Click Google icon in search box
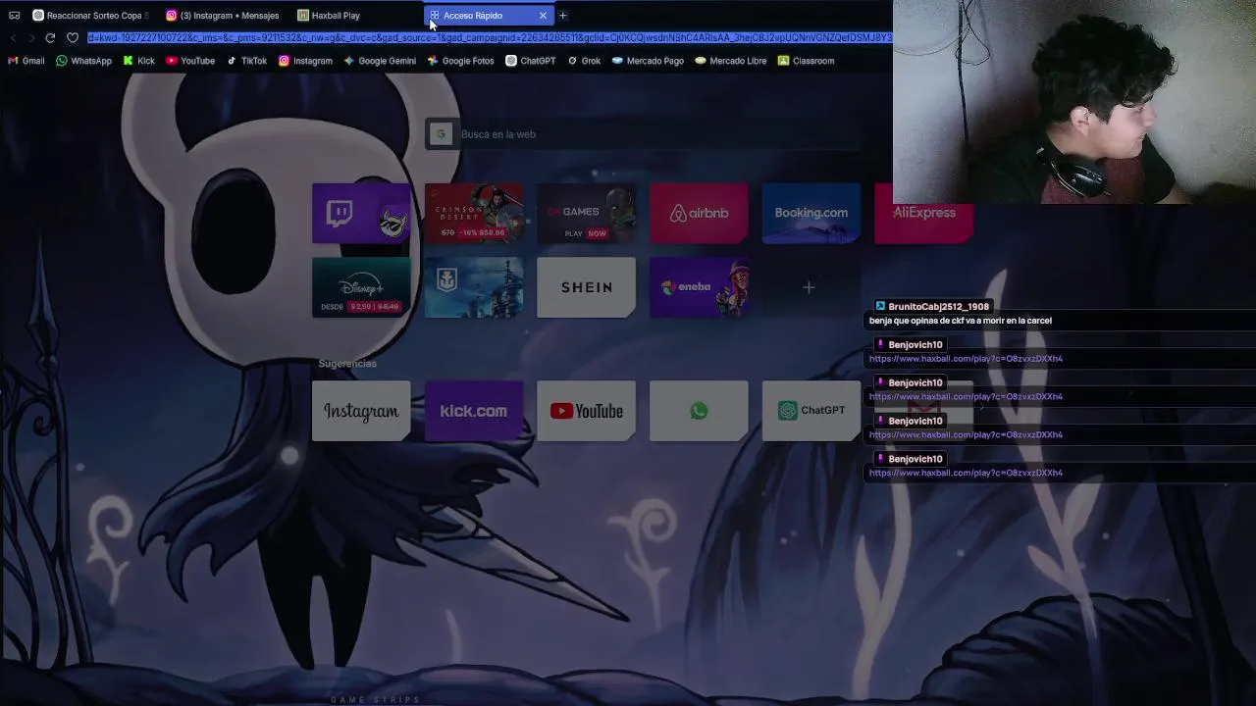 [x=441, y=134]
